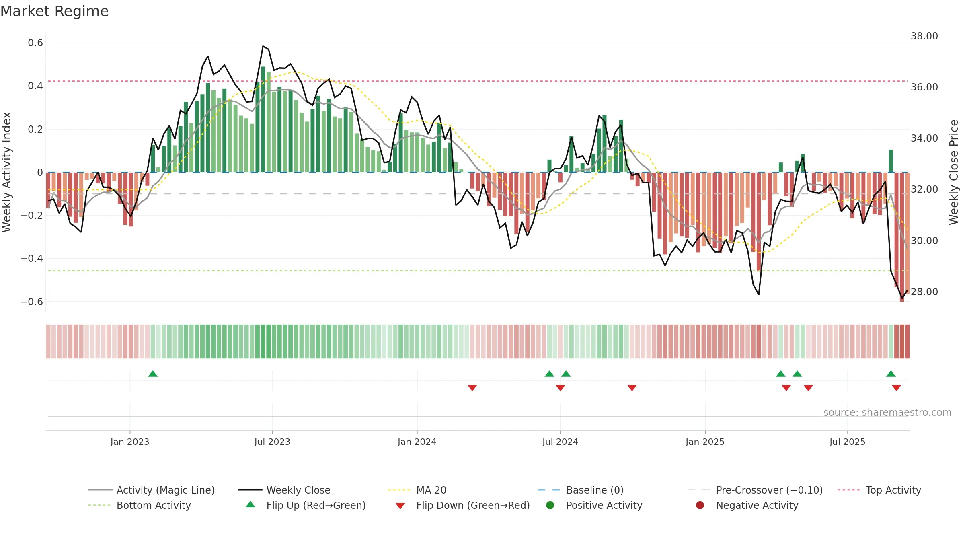Click the Bottom Activity legend entry
965x543 pixels.
click(140, 505)
